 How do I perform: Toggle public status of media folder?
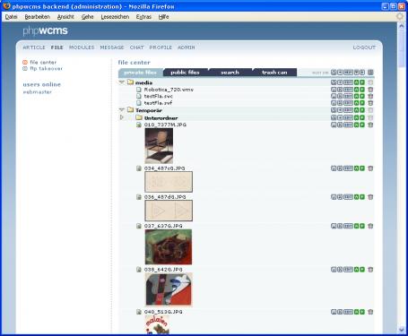click(x=362, y=82)
